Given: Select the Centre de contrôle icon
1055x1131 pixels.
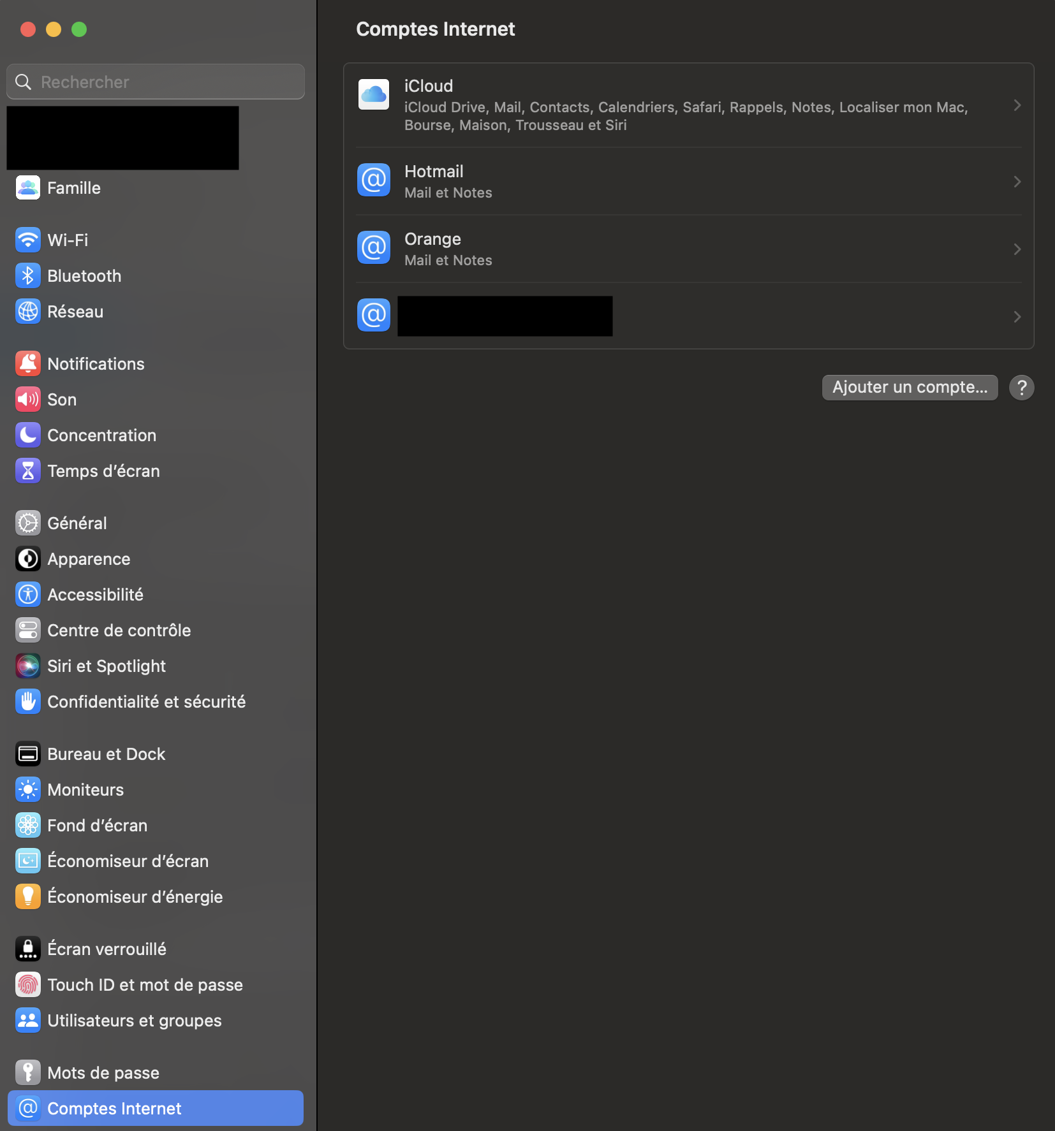Looking at the screenshot, I should (28, 631).
